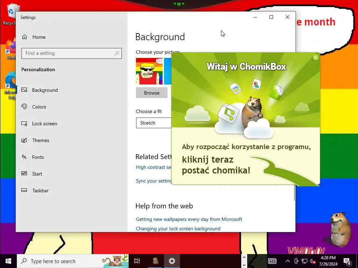This screenshot has height=268, width=358.
Task: Click the taskbar toolbar scroll down arrow
Action: coord(244,265)
